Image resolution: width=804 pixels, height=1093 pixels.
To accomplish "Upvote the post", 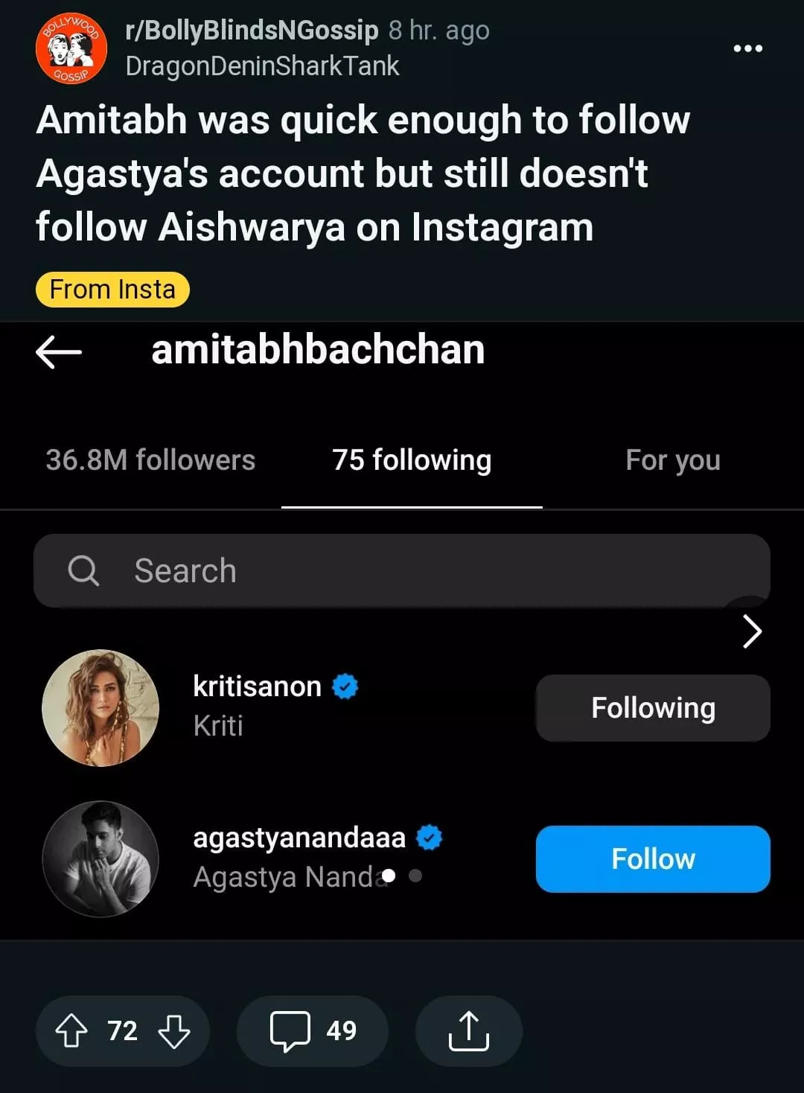I will (71, 1031).
